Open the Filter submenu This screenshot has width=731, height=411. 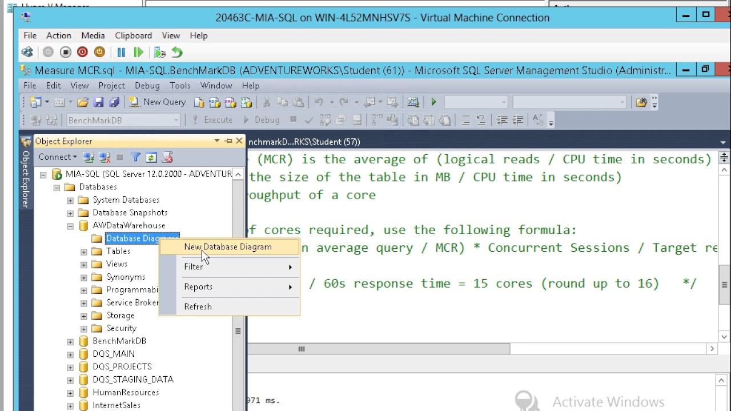(230, 267)
